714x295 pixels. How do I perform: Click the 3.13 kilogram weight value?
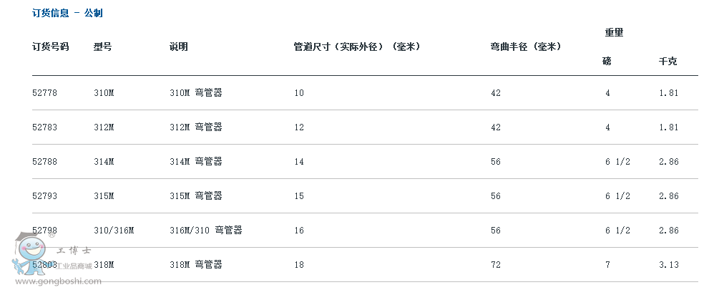coord(668,265)
